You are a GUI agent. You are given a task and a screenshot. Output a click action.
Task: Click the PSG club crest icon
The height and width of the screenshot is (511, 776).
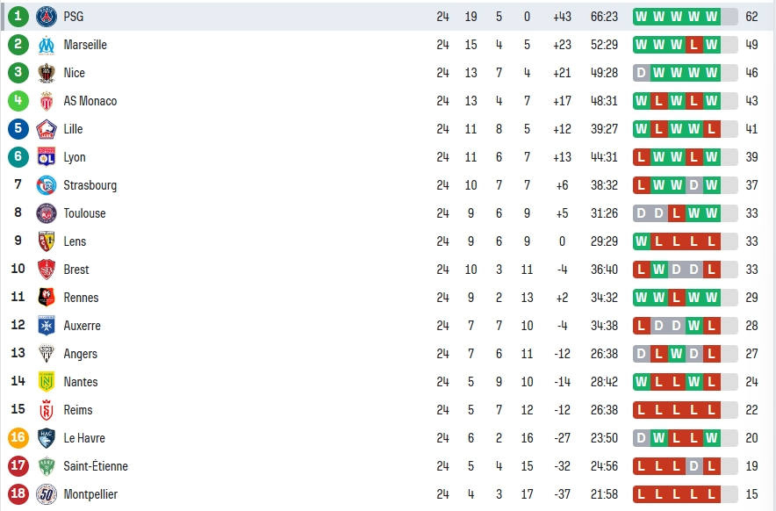pyautogui.click(x=47, y=17)
